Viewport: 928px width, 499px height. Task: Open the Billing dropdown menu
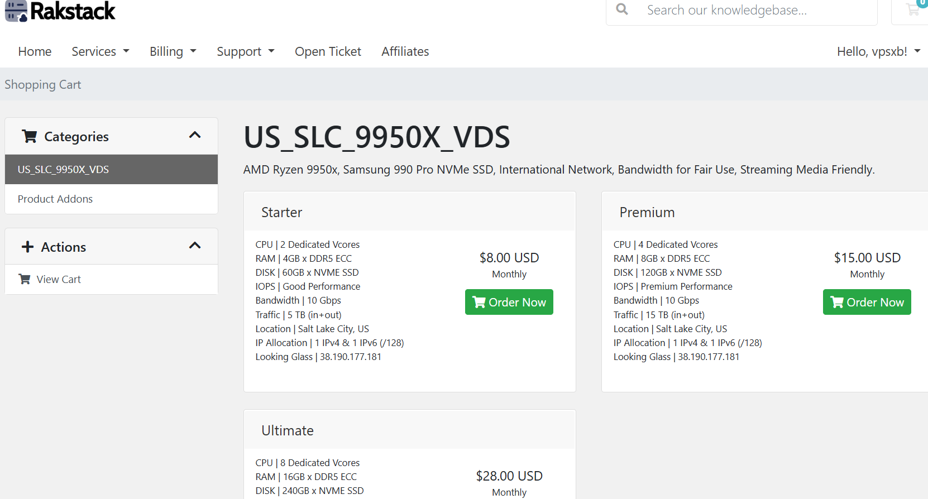pyautogui.click(x=173, y=51)
